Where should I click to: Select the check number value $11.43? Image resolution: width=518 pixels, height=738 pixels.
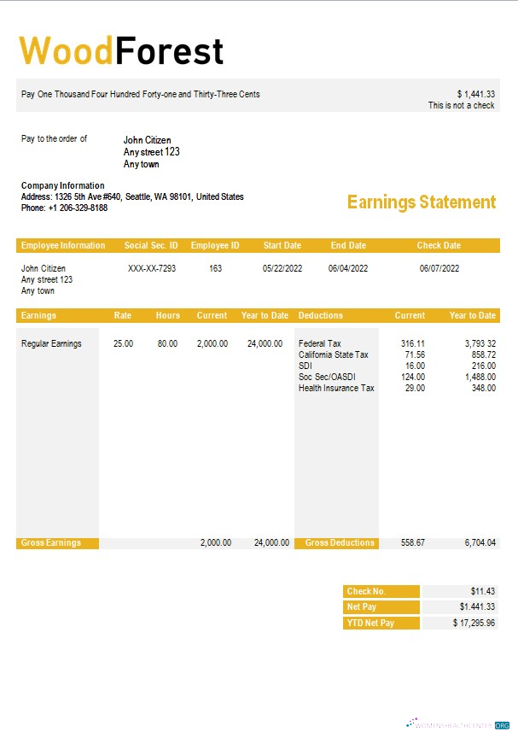pos(483,591)
